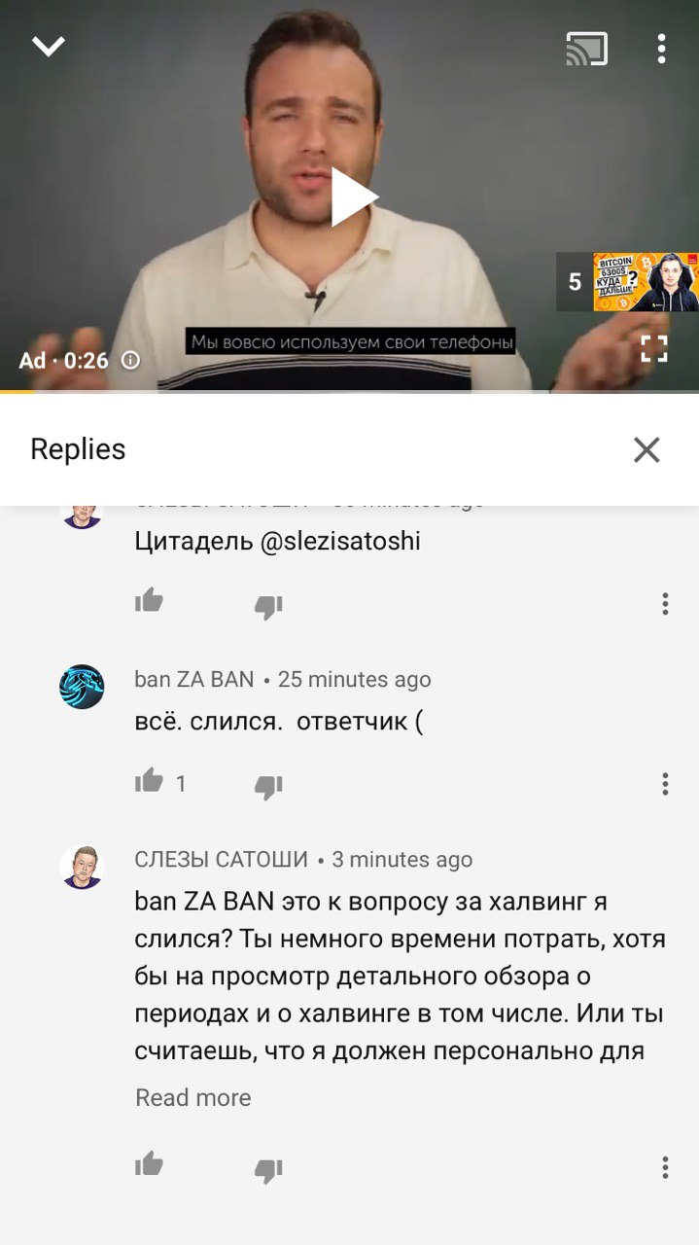Enter fullscreen mode on the video
This screenshot has height=1245, width=699.
[654, 348]
